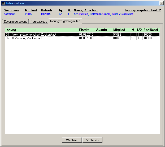Open the Kontoauszug tab
Viewport: 165px width, 147px height.
(39, 22)
